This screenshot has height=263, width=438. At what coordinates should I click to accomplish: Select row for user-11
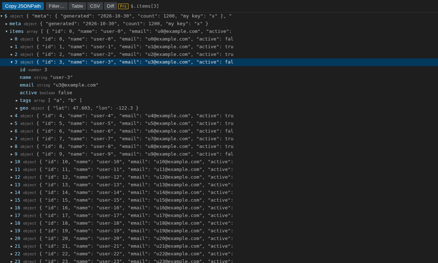click(219, 169)
